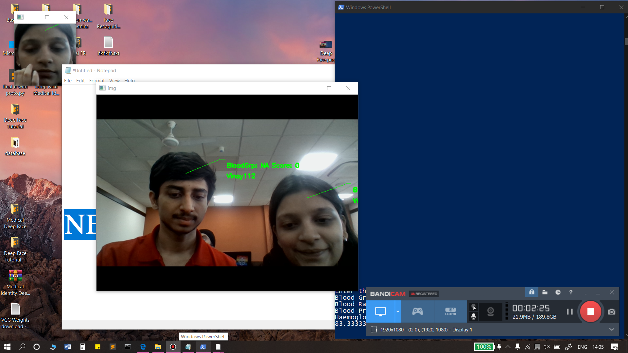Expand the screen recording mode dropdown
628x353 pixels.
point(398,311)
